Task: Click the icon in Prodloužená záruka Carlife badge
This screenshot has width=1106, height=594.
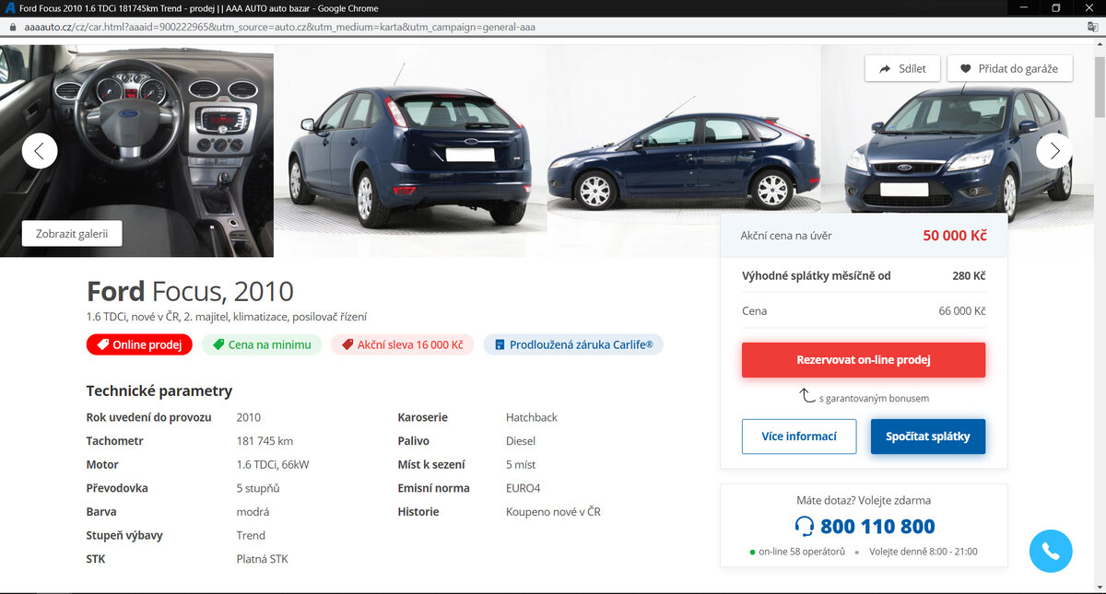Action: click(x=500, y=344)
